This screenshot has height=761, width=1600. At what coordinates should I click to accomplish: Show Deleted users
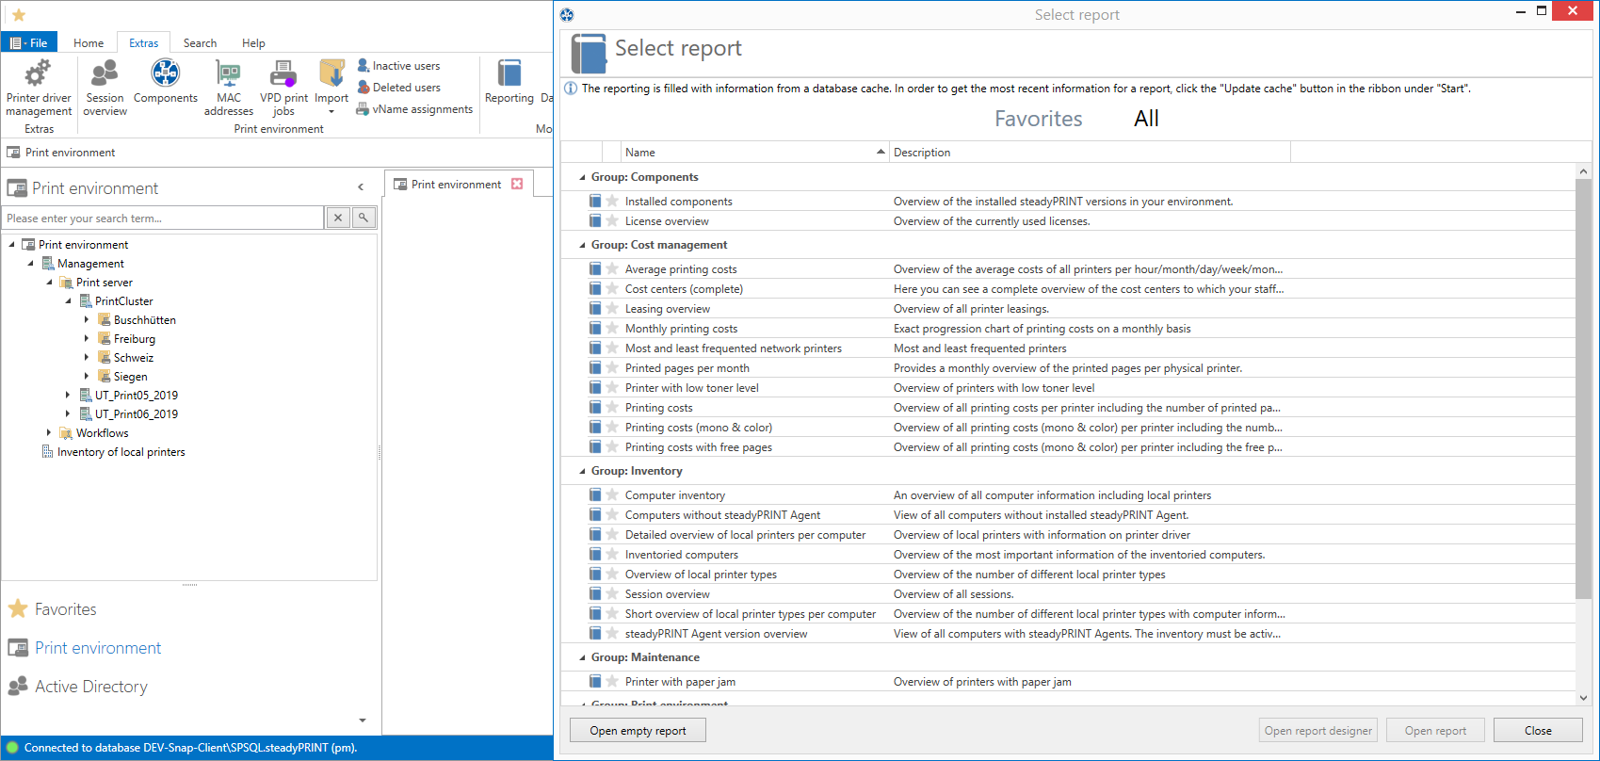point(398,88)
